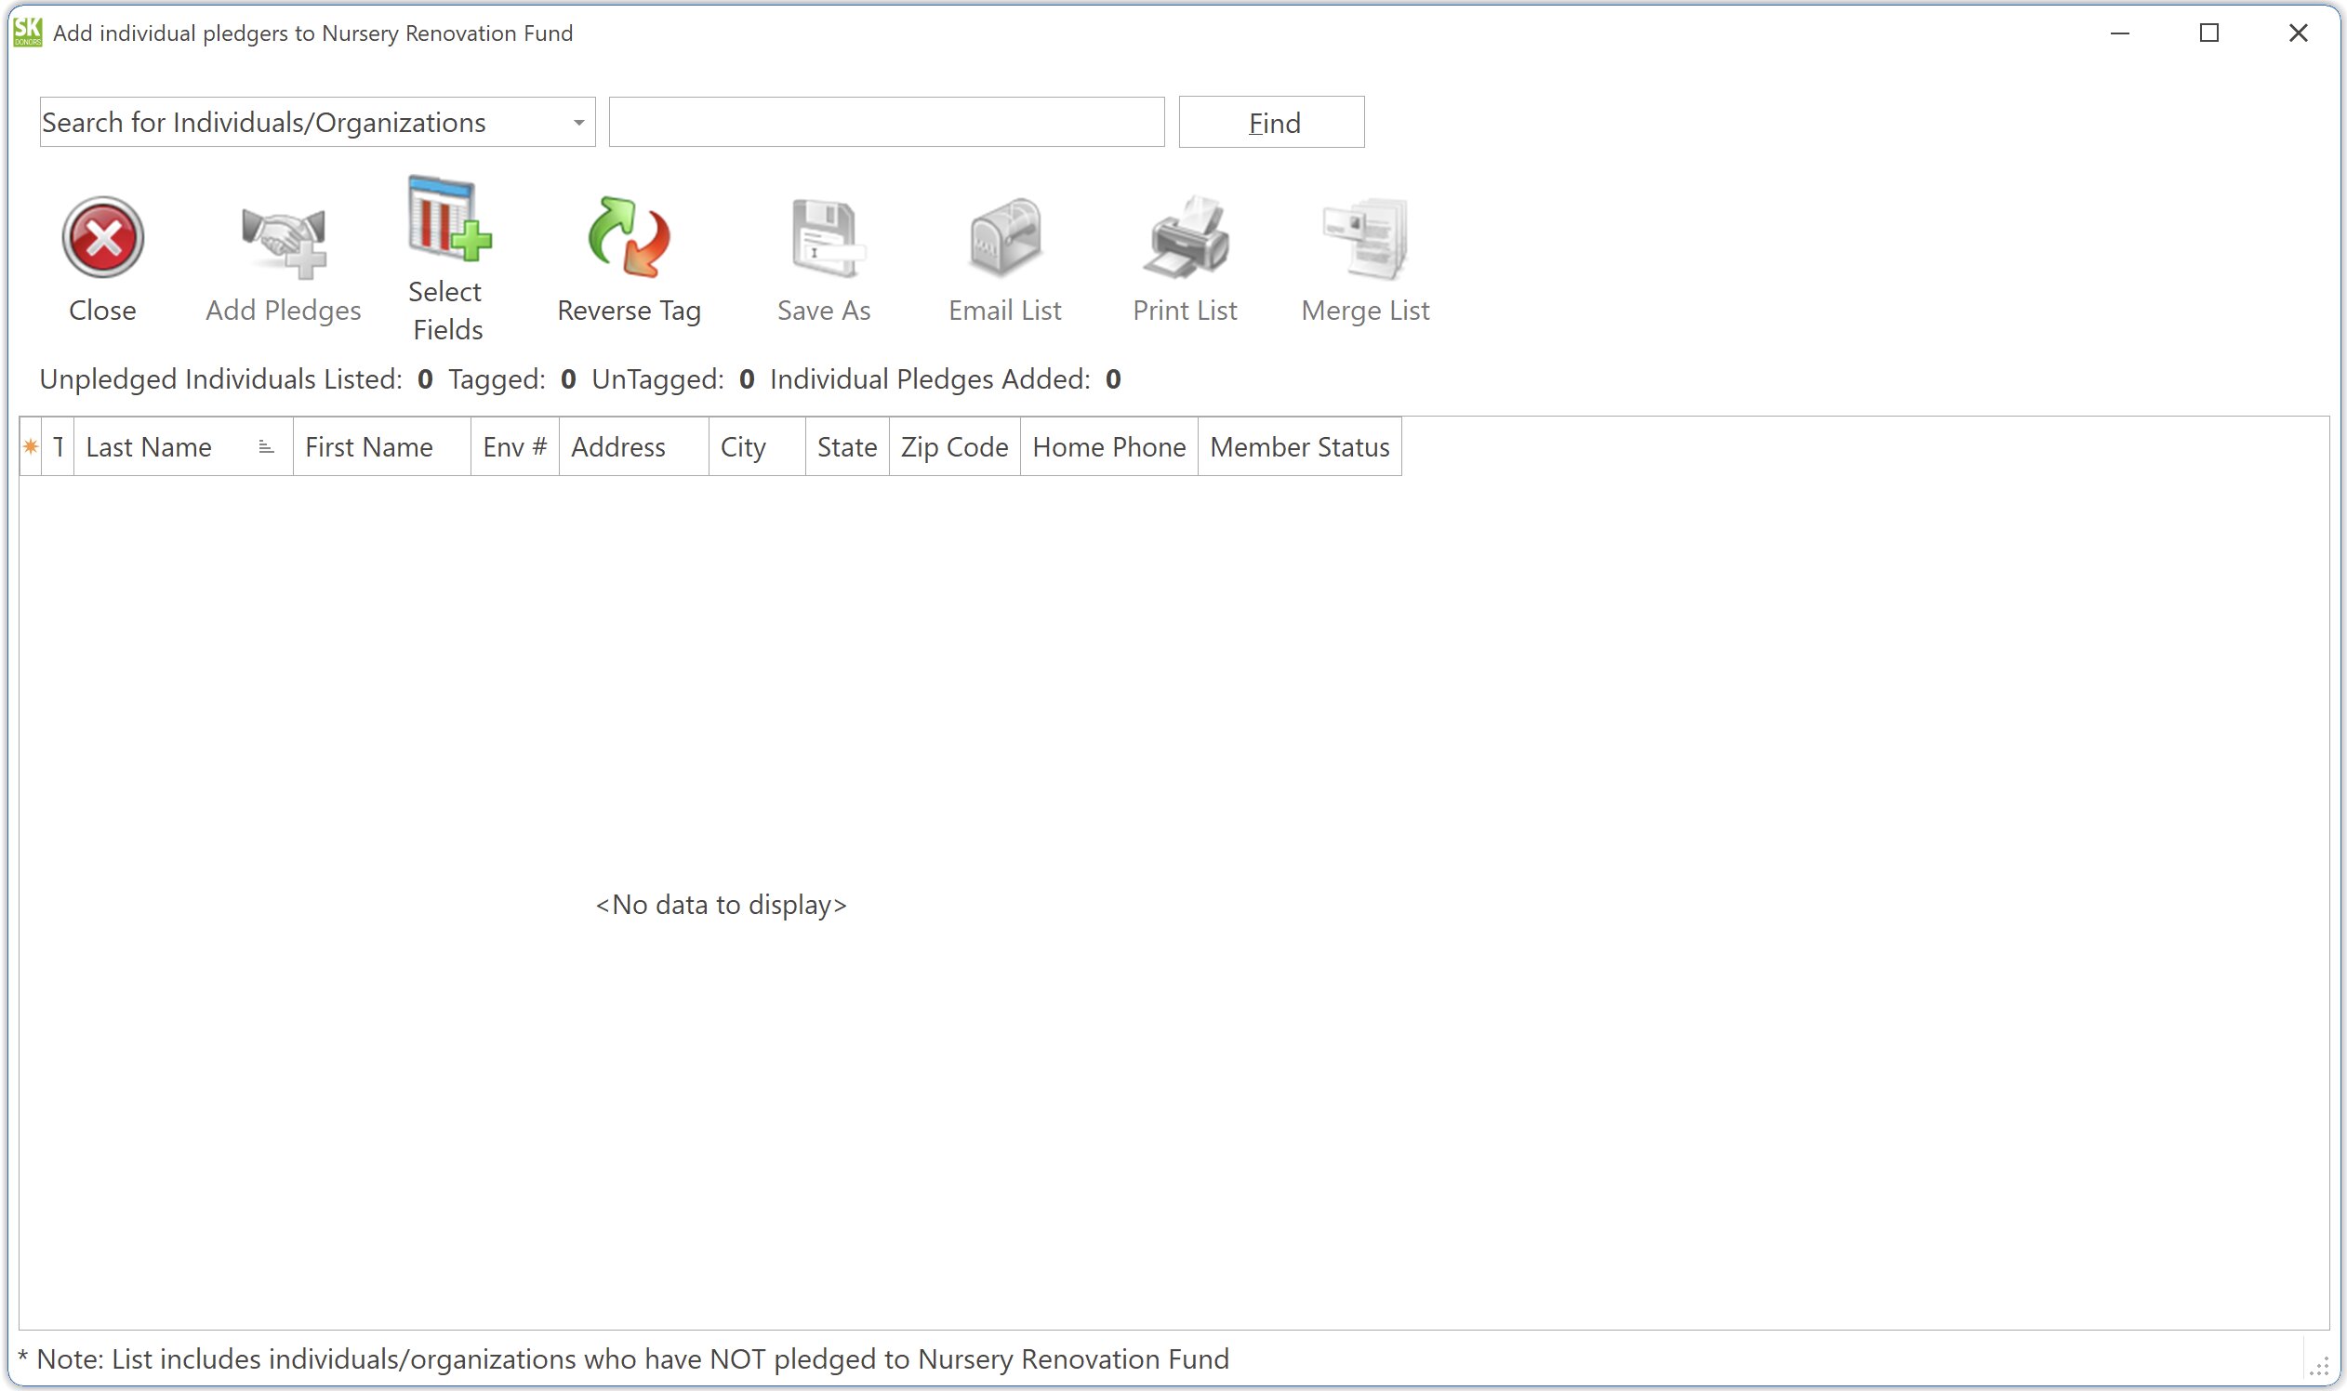This screenshot has height=1391, width=2347.
Task: Click the Save As floppy icon
Action: [x=824, y=238]
